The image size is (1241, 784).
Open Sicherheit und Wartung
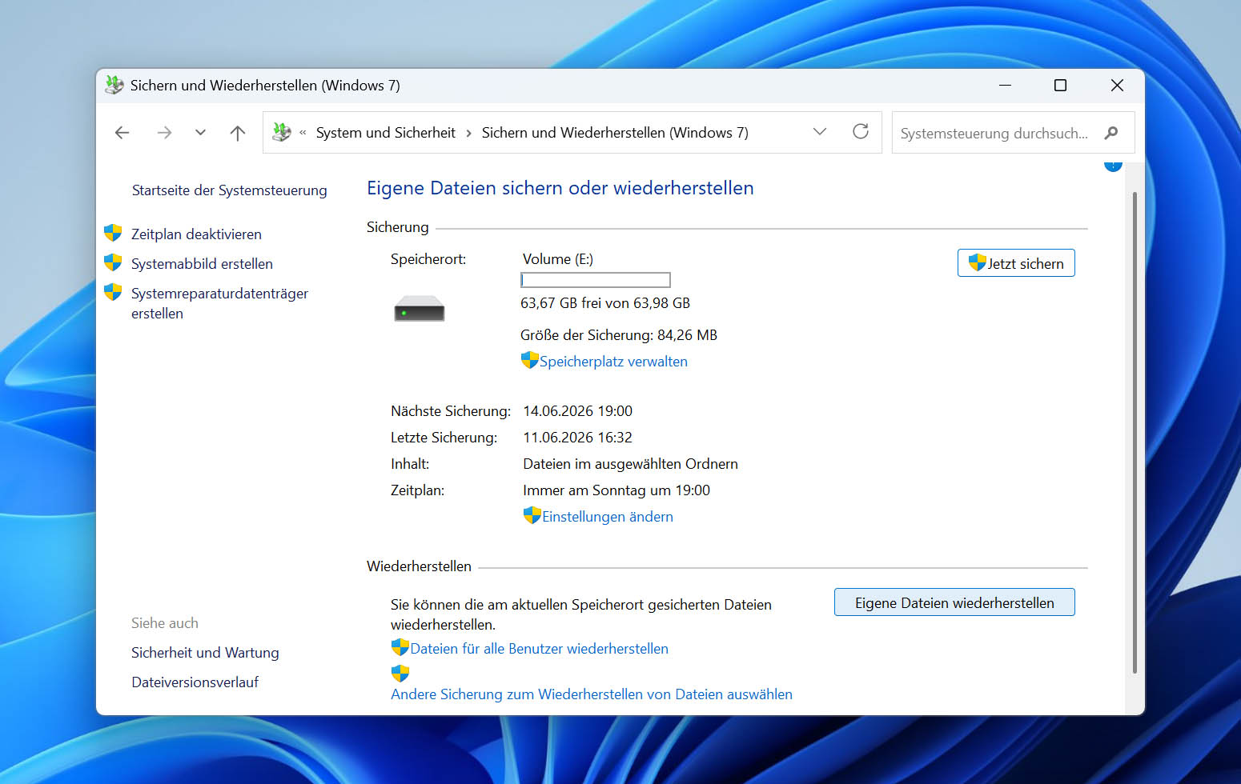(205, 653)
